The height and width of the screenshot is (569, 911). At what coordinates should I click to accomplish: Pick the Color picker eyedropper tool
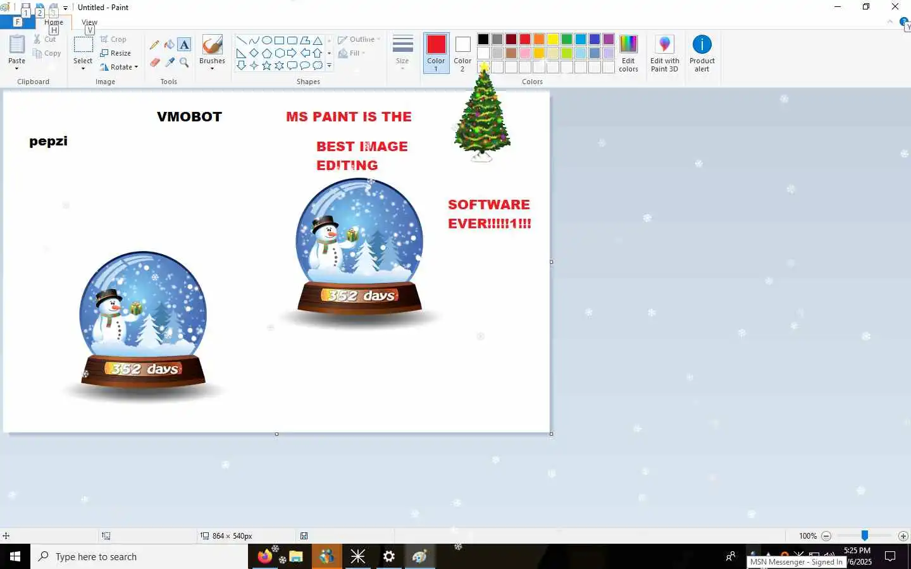[x=169, y=62]
